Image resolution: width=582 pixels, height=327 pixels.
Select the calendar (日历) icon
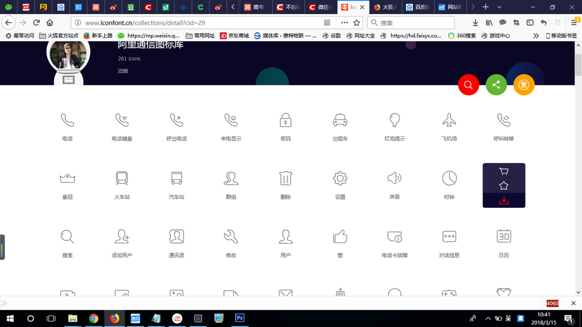[x=503, y=236]
